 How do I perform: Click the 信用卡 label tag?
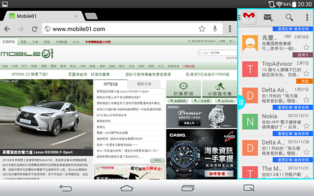pyautogui.click(x=303, y=55)
